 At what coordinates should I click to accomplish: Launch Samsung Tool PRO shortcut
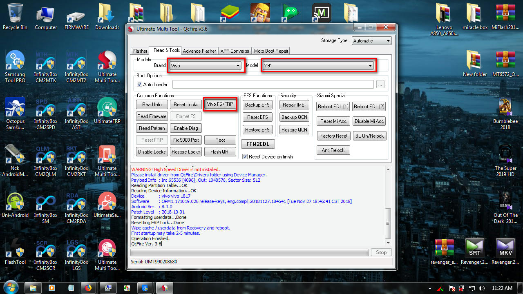coord(15,67)
